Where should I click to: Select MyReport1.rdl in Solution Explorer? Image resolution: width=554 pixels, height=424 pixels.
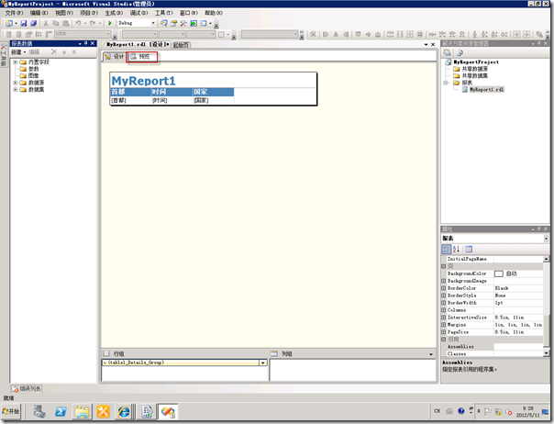point(486,91)
